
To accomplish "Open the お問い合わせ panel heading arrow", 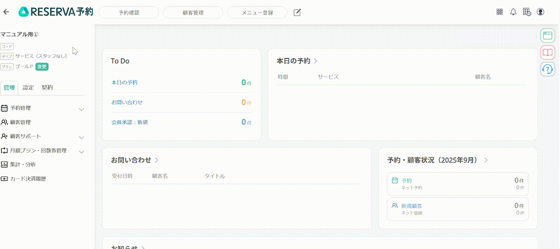I will pos(157,160).
